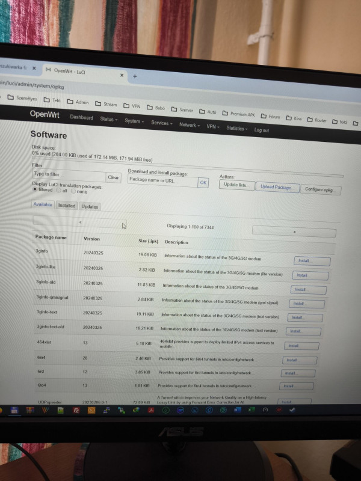
Task: Open the Router bookmarks folder
Action: (x=317, y=120)
